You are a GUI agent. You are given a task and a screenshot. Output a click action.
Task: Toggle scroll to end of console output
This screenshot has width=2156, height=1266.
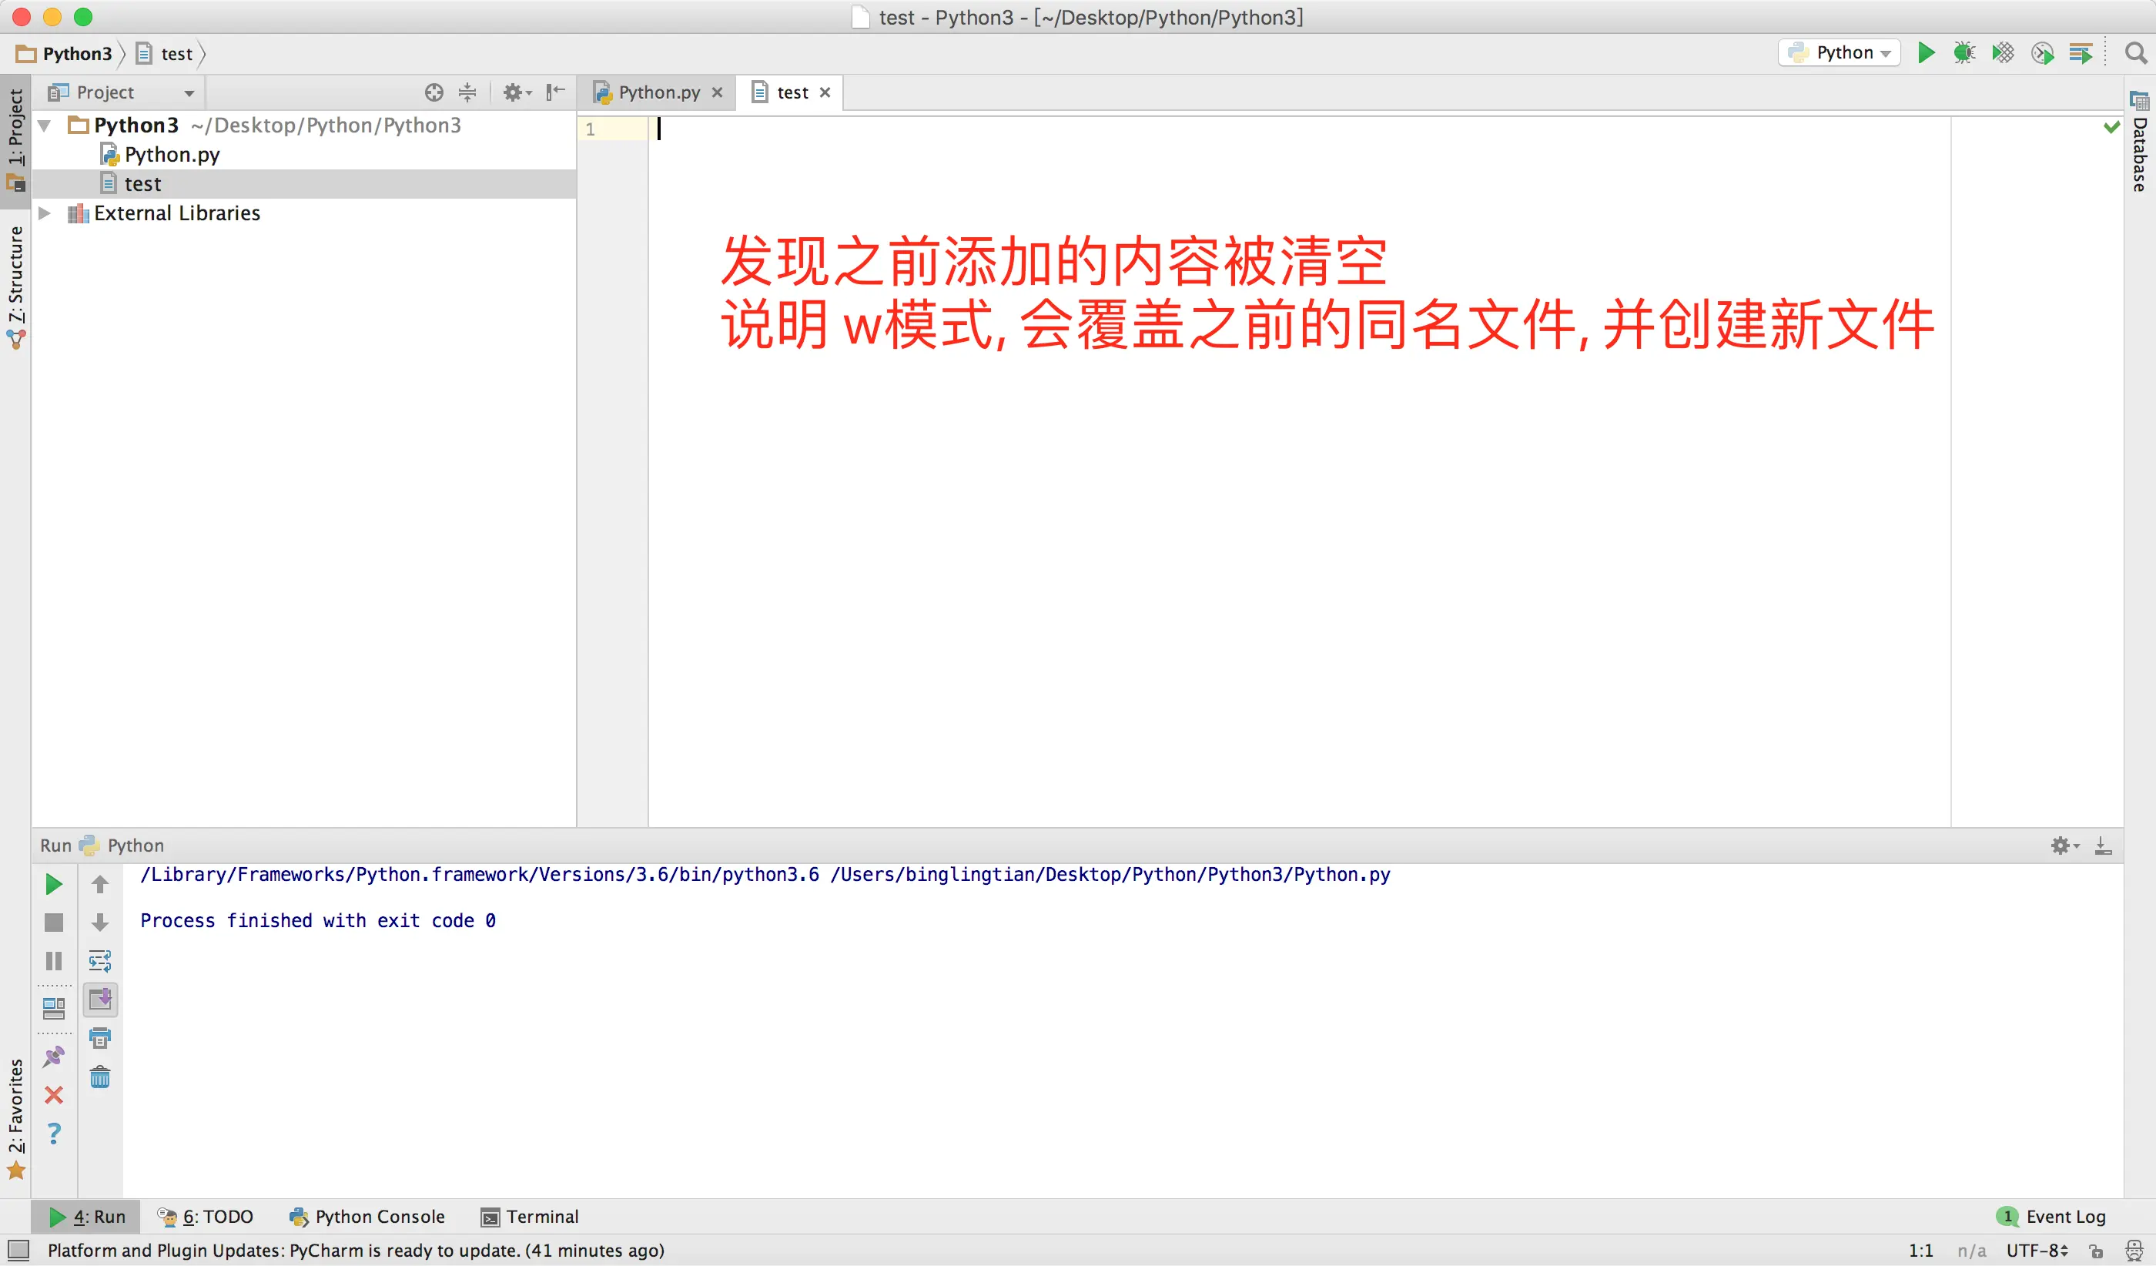[x=100, y=999]
